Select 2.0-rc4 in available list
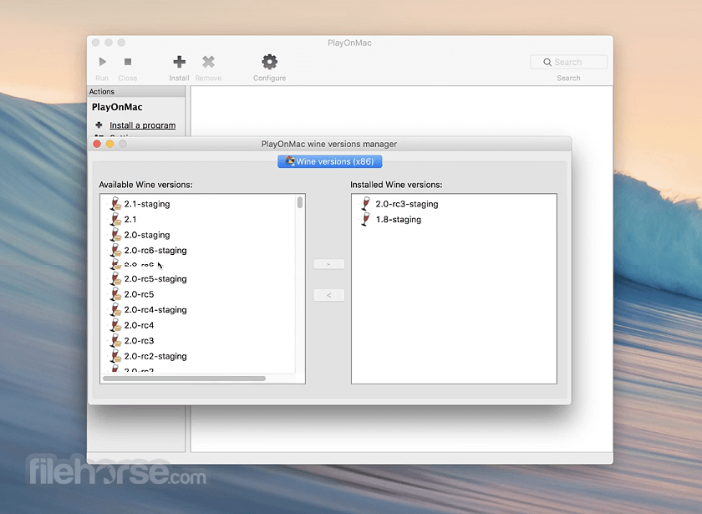Image resolution: width=702 pixels, height=514 pixels. (139, 325)
